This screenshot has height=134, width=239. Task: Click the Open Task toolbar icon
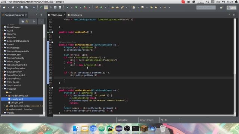click(117, 7)
